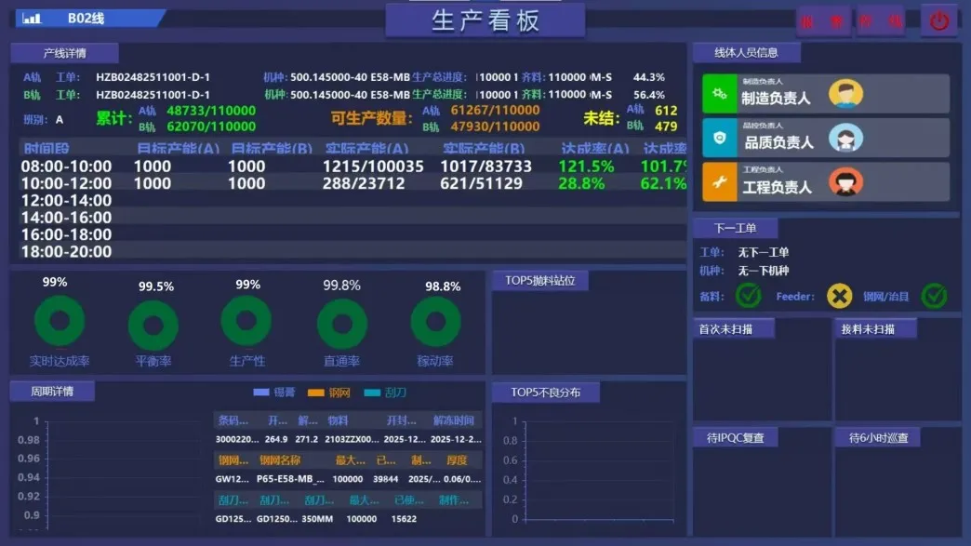This screenshot has height=546, width=971.
Task: Open the 品质负责人 avatar photo
Action: (846, 138)
